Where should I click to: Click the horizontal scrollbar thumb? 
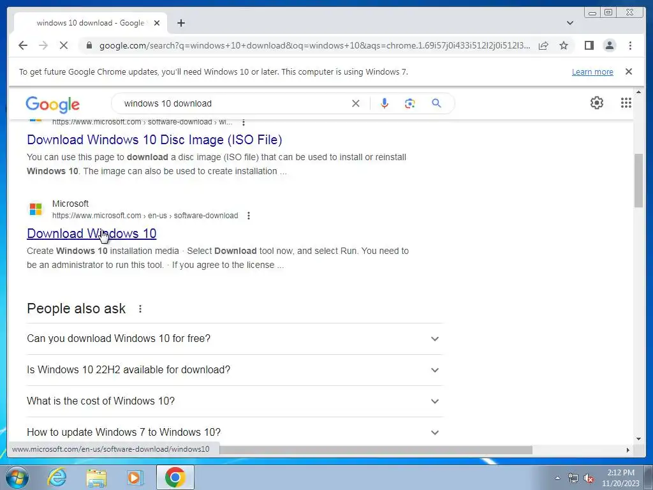pyautogui.click(x=376, y=450)
